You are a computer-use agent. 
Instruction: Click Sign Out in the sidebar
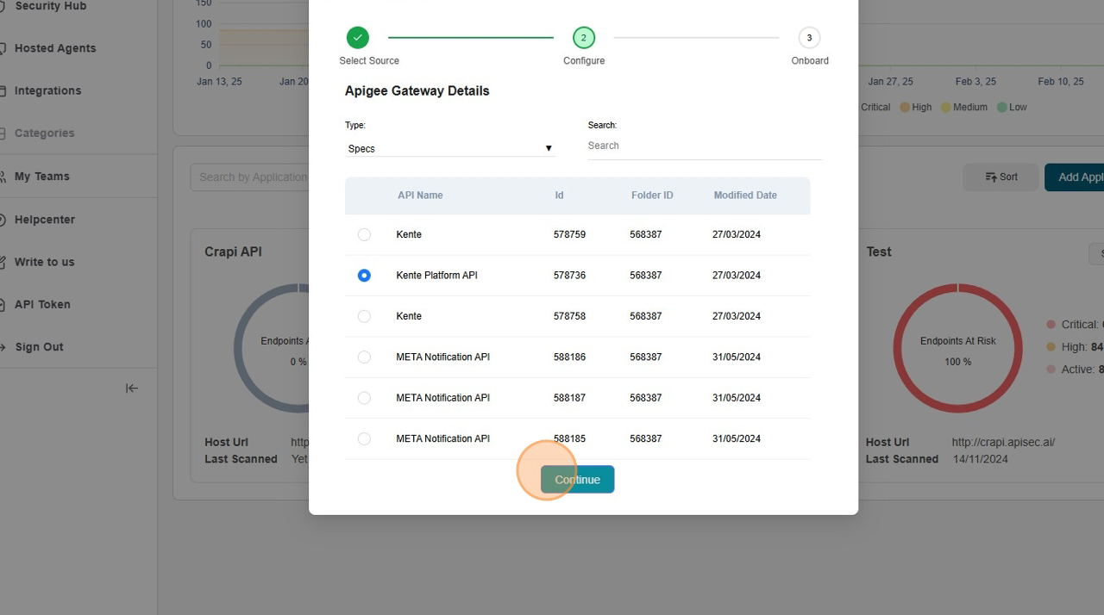39,347
